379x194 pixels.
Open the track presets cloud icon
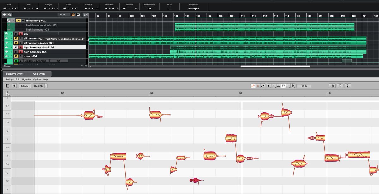(x=10, y=14)
